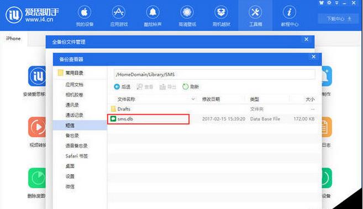Click the 导出 export toolbar button

point(168,87)
